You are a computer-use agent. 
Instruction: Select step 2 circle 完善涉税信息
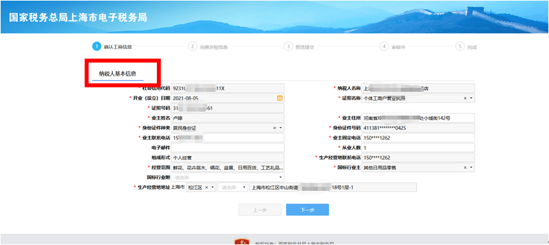click(192, 47)
